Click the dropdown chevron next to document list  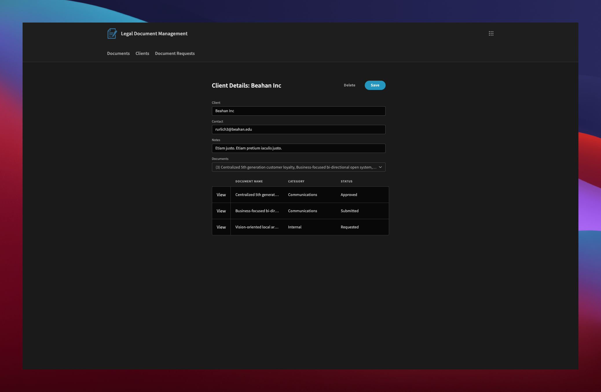pos(381,167)
